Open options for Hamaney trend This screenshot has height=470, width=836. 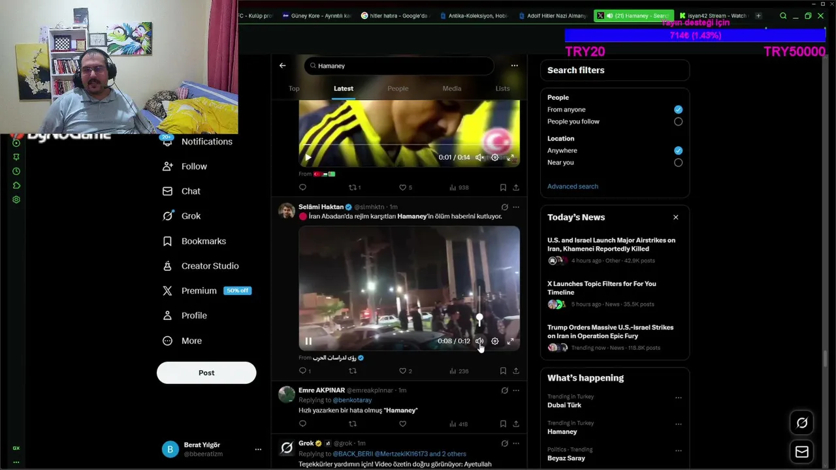(x=678, y=424)
